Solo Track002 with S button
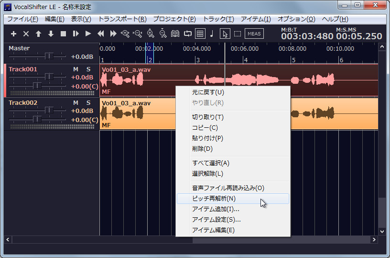The height and width of the screenshot is (258, 390). tap(88, 103)
